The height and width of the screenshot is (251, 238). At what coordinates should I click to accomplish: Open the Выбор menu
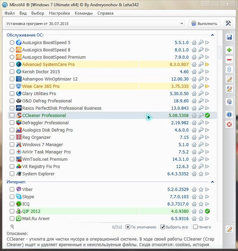point(38,13)
